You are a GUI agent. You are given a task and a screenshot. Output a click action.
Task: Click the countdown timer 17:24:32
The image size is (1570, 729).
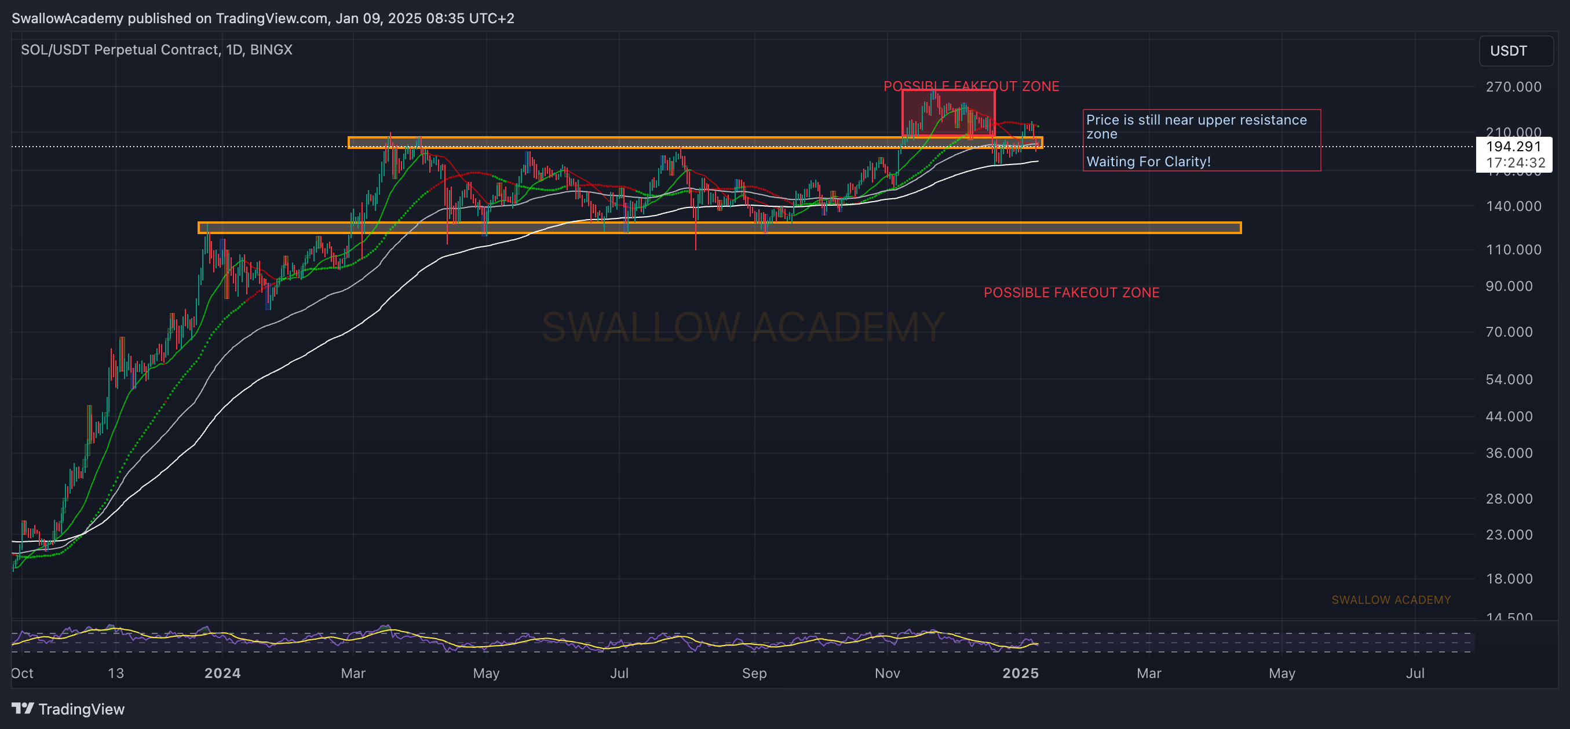point(1515,163)
